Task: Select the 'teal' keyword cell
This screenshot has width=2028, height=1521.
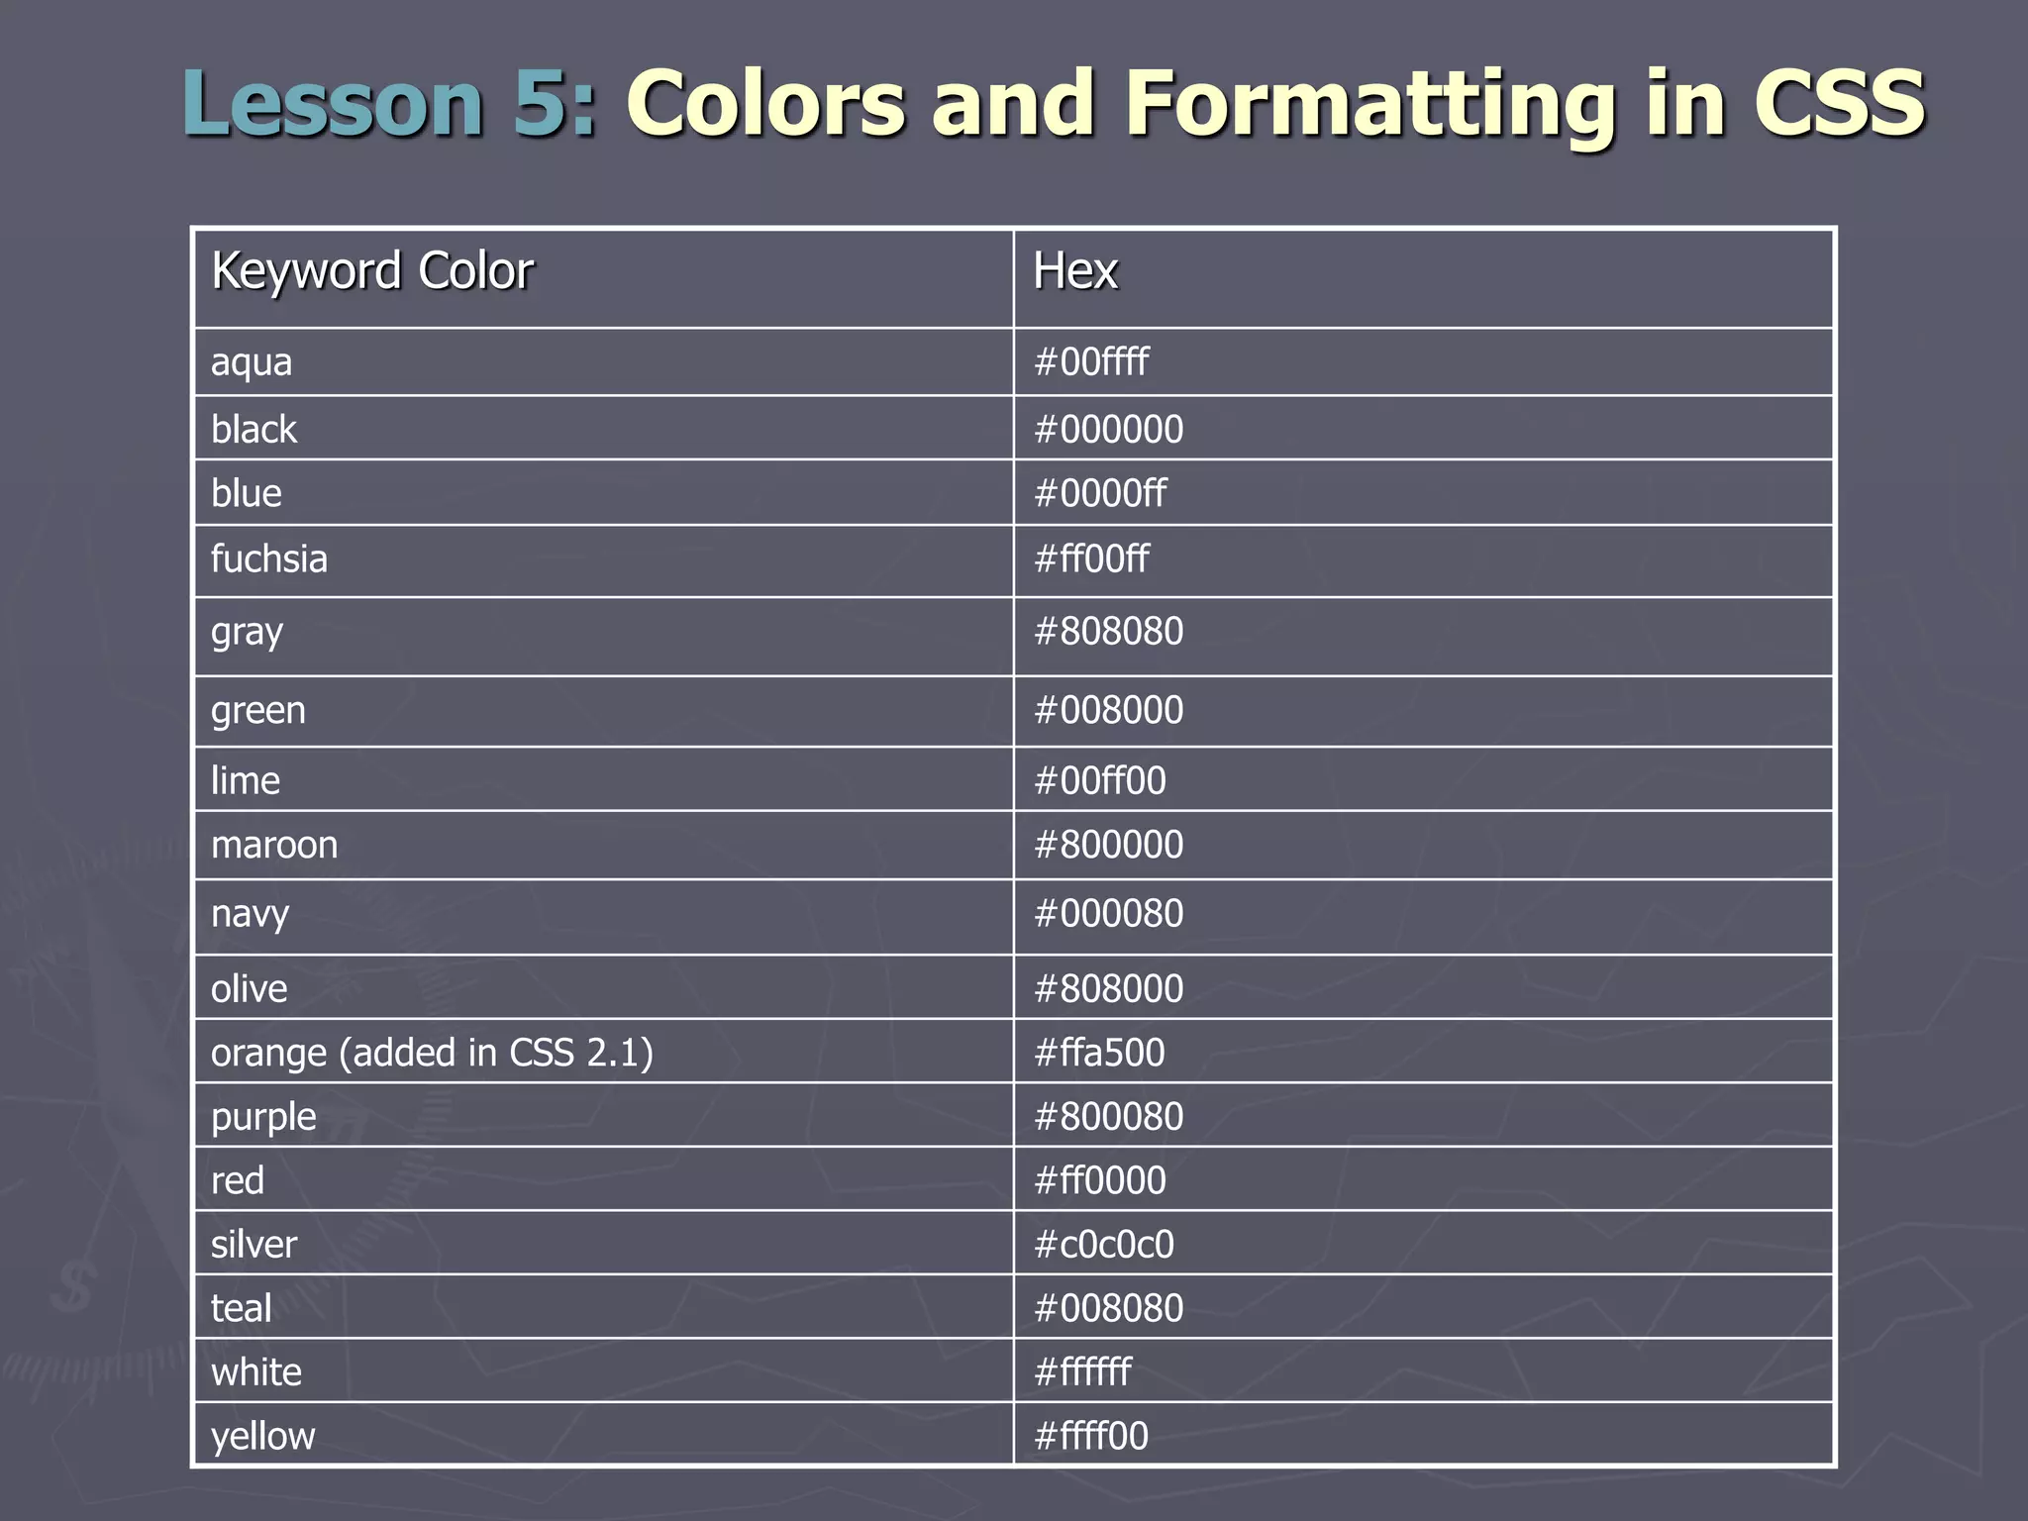Action: 241,1309
